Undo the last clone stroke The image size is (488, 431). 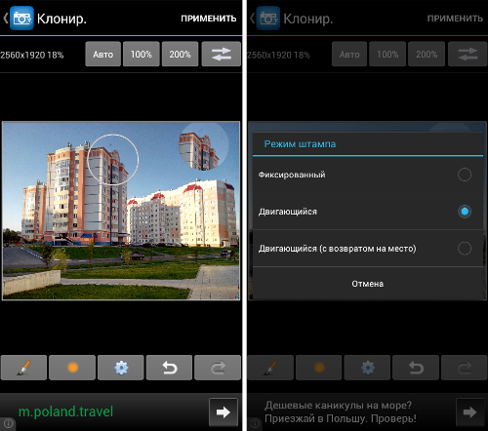[169, 368]
